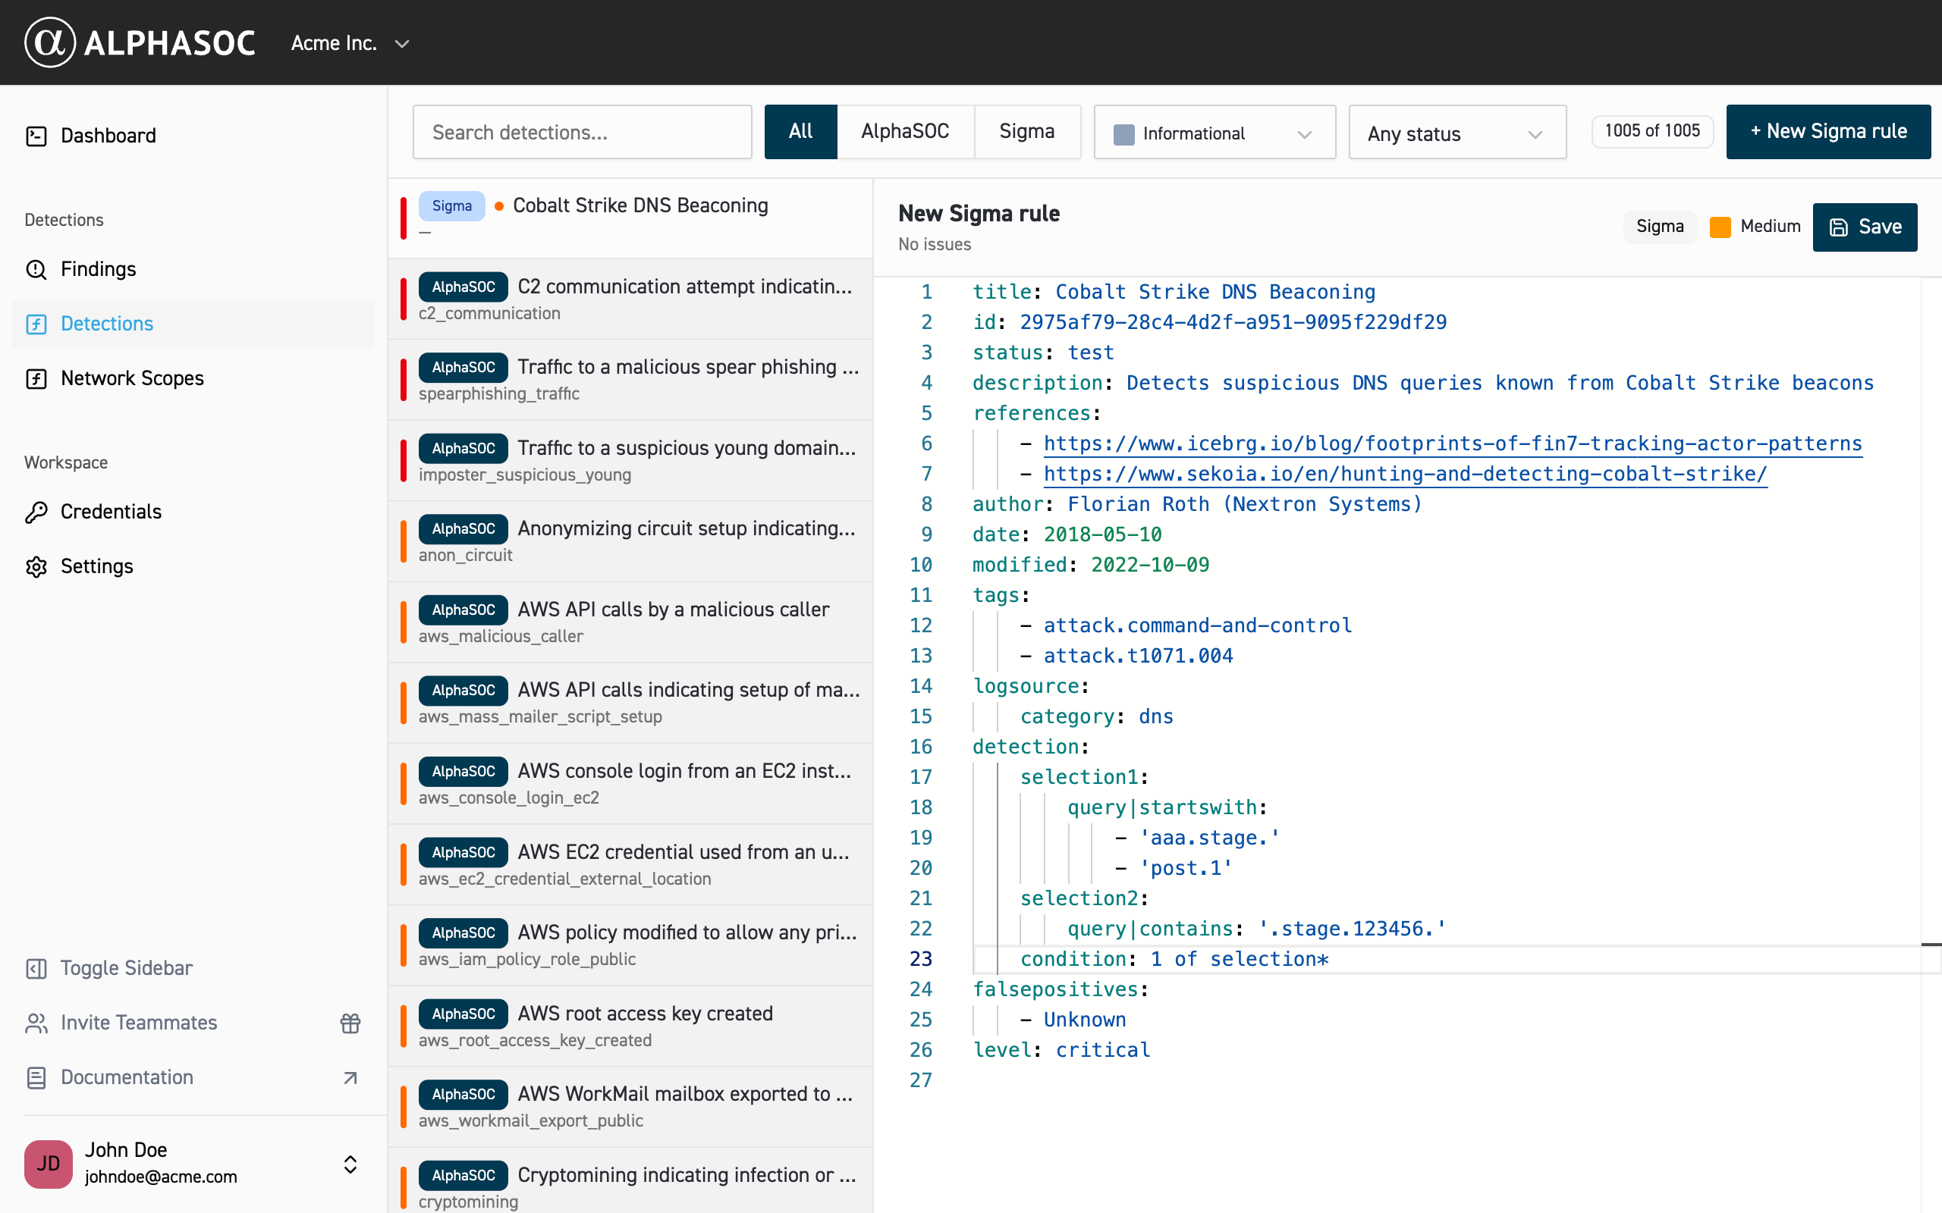Image resolution: width=1942 pixels, height=1213 pixels.
Task: Open Settings in the sidebar
Action: pyautogui.click(x=193, y=566)
